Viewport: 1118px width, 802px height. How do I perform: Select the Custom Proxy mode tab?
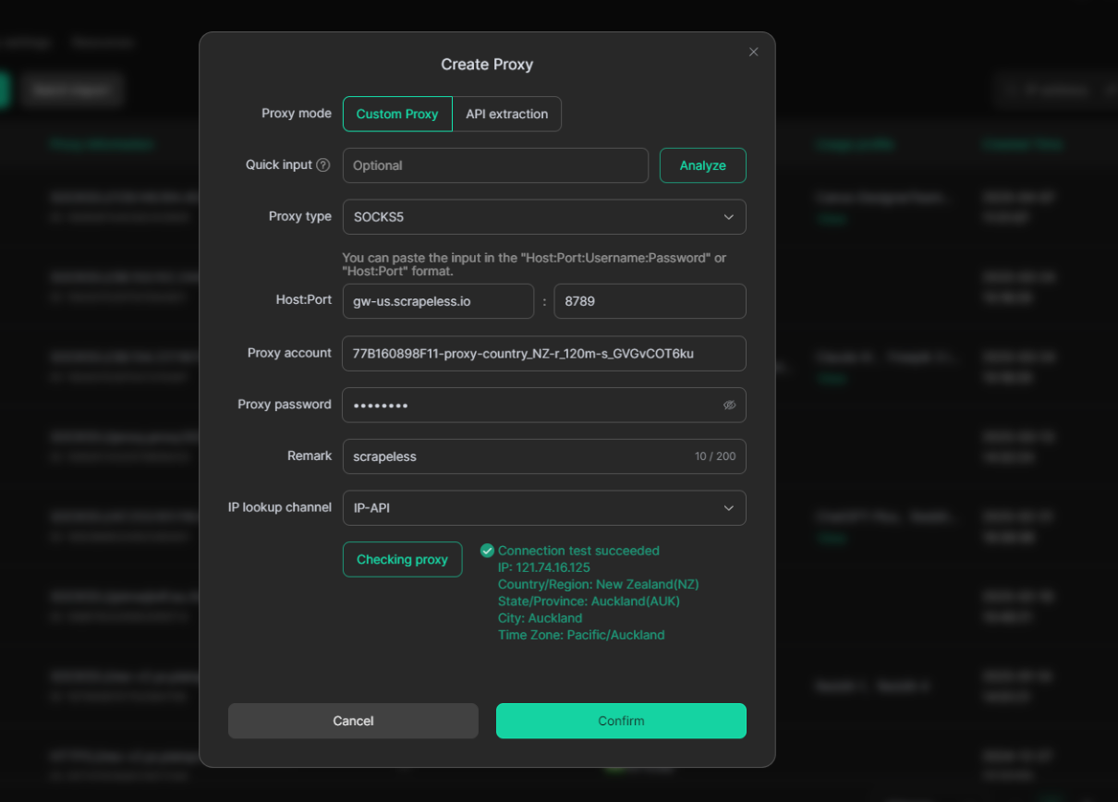click(397, 114)
